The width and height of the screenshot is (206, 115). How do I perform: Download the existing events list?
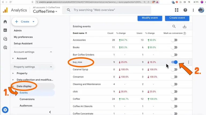[x=185, y=26]
